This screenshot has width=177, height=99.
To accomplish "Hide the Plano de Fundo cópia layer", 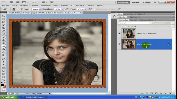I will pos(119,34).
